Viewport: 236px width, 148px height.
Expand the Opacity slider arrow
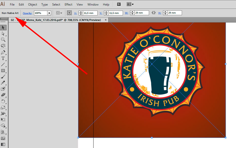point(49,13)
